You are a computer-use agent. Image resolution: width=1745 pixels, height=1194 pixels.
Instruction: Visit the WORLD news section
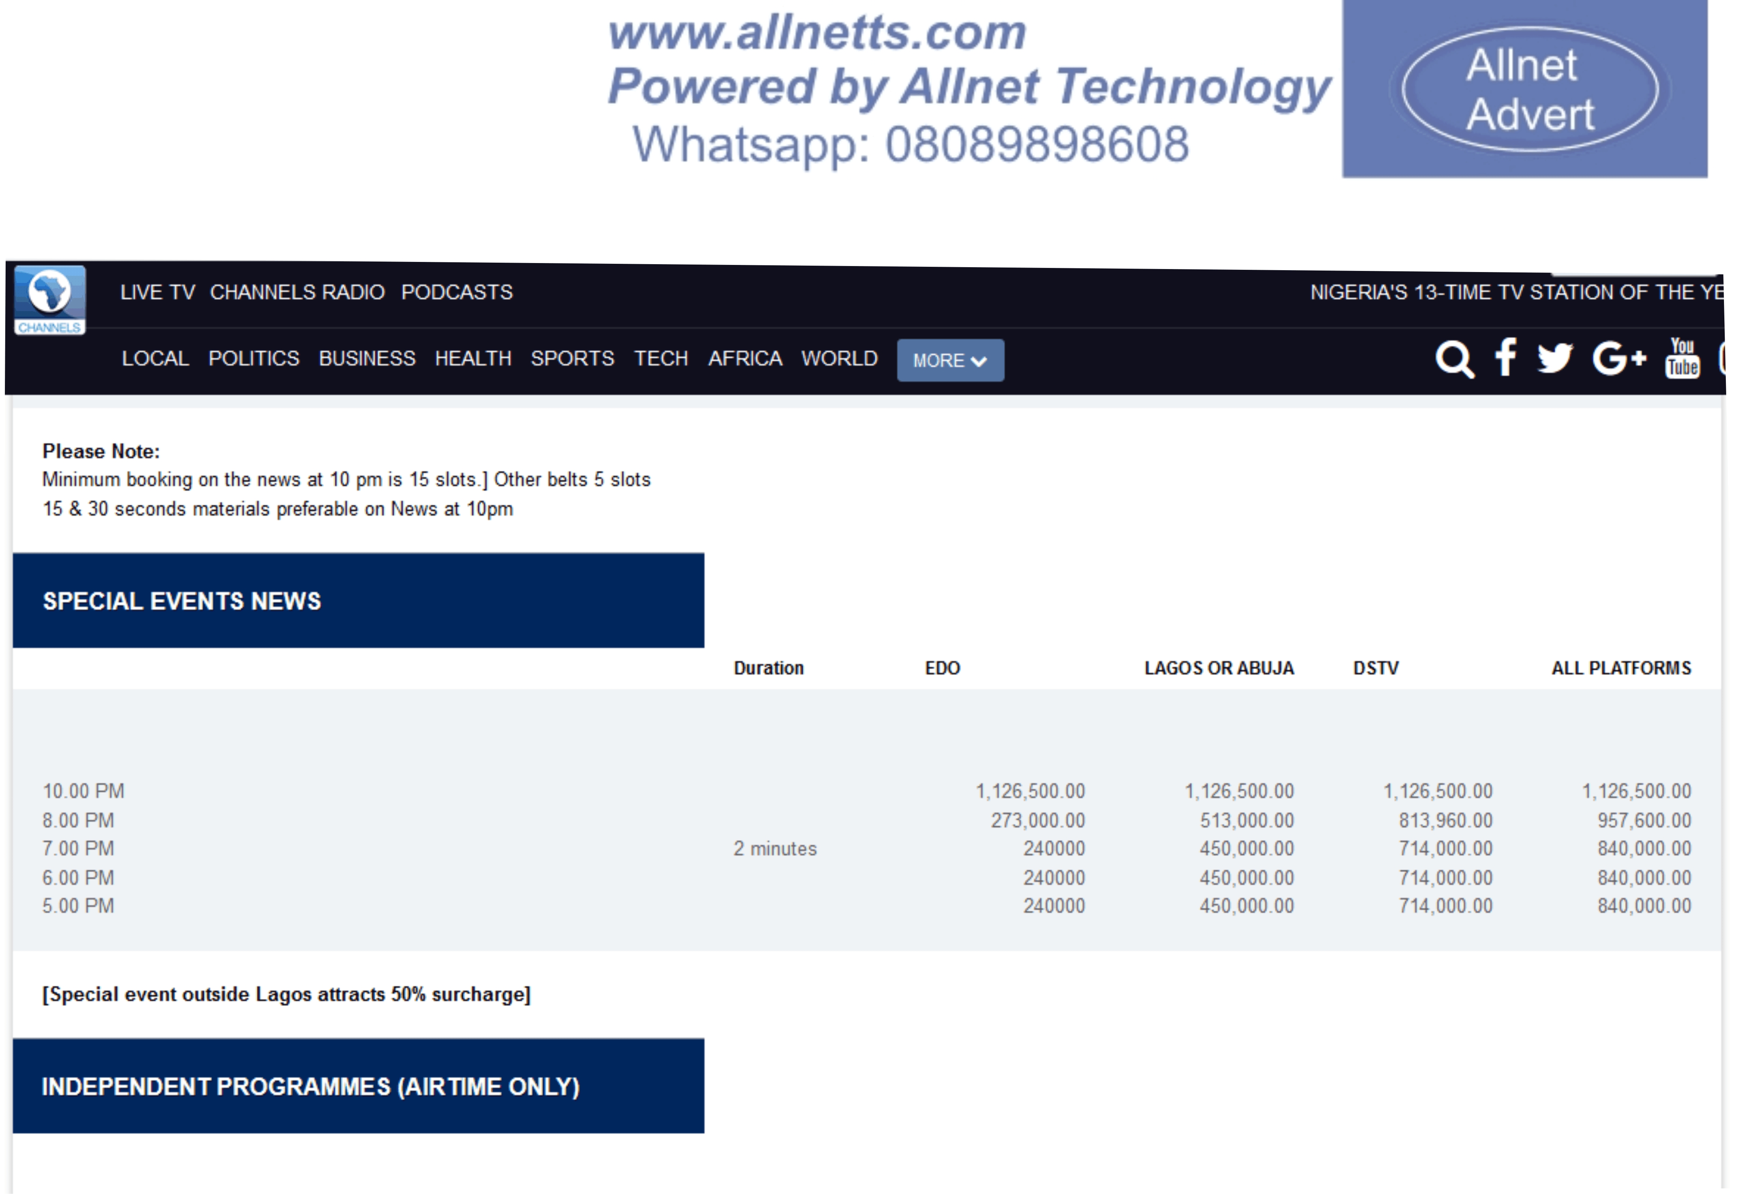tap(839, 359)
